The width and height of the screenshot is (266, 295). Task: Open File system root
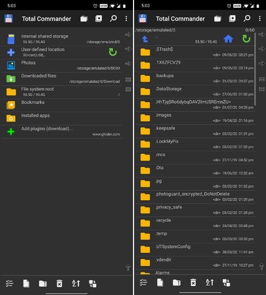coord(62,92)
